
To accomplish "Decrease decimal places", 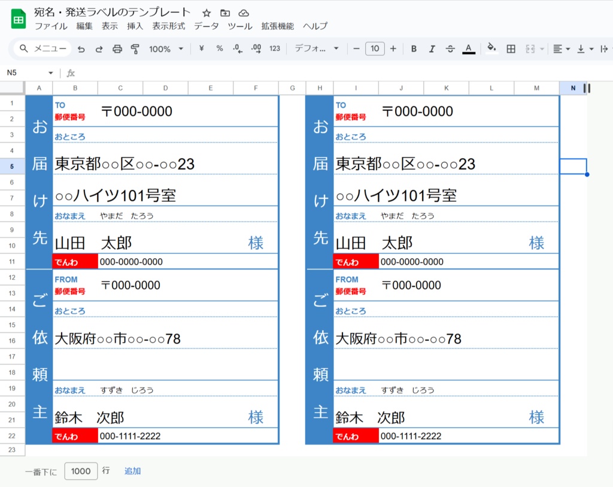I will click(x=238, y=49).
